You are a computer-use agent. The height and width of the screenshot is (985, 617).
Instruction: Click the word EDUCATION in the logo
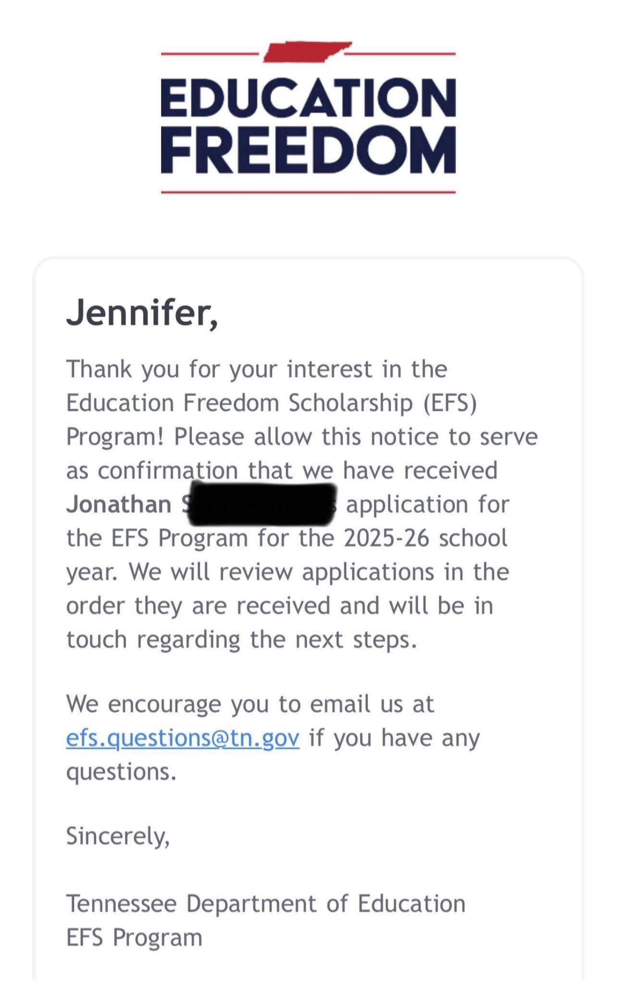tap(308, 98)
